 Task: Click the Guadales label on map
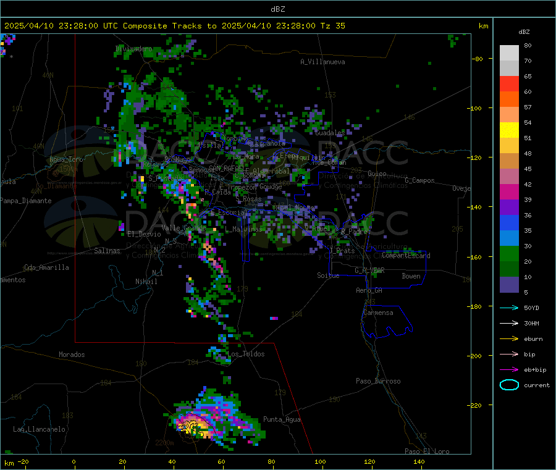tap(330, 133)
